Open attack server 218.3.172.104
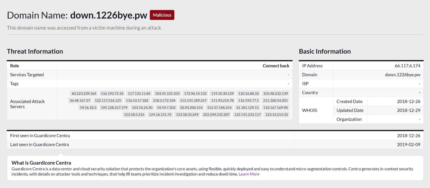Image resolution: width=430 pixels, height=188 pixels. tap(164, 101)
